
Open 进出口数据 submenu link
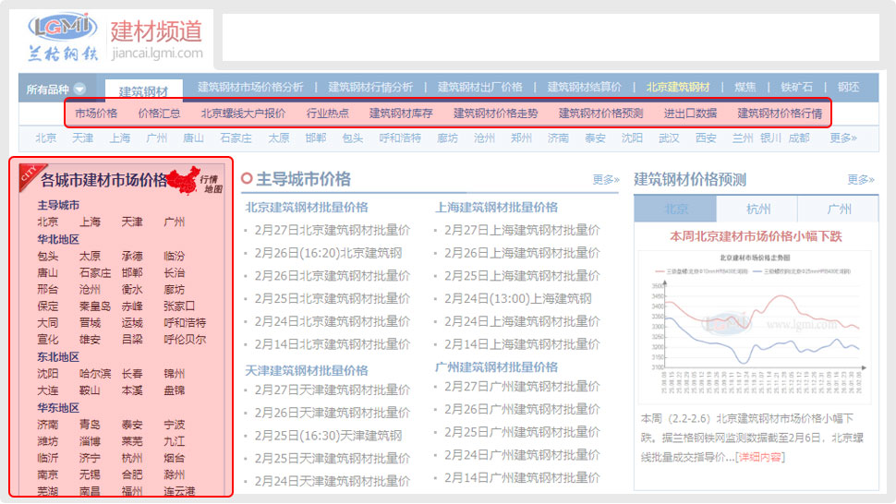click(690, 114)
